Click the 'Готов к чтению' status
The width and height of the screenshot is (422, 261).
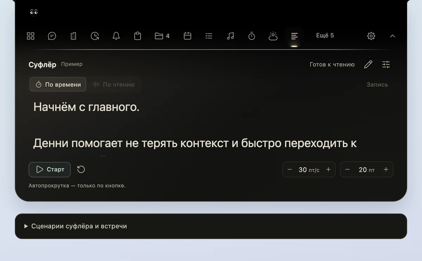click(x=332, y=65)
